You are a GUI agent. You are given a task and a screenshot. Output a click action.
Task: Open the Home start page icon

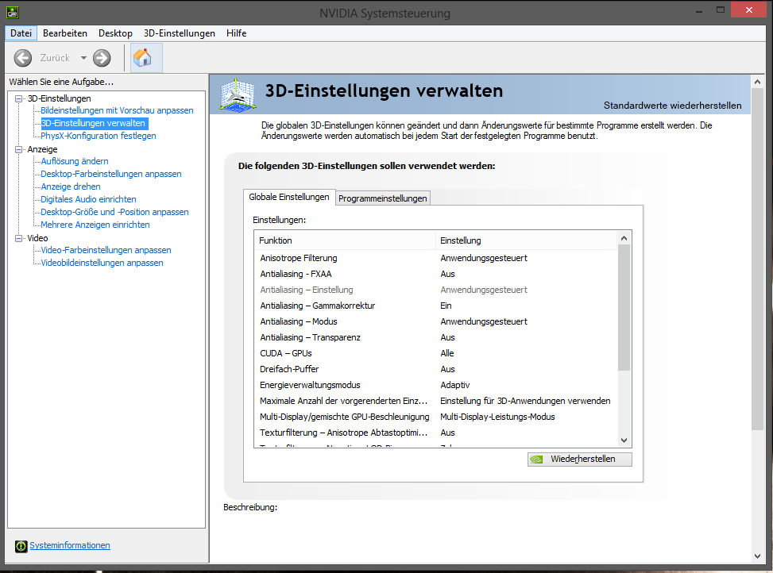[143, 58]
